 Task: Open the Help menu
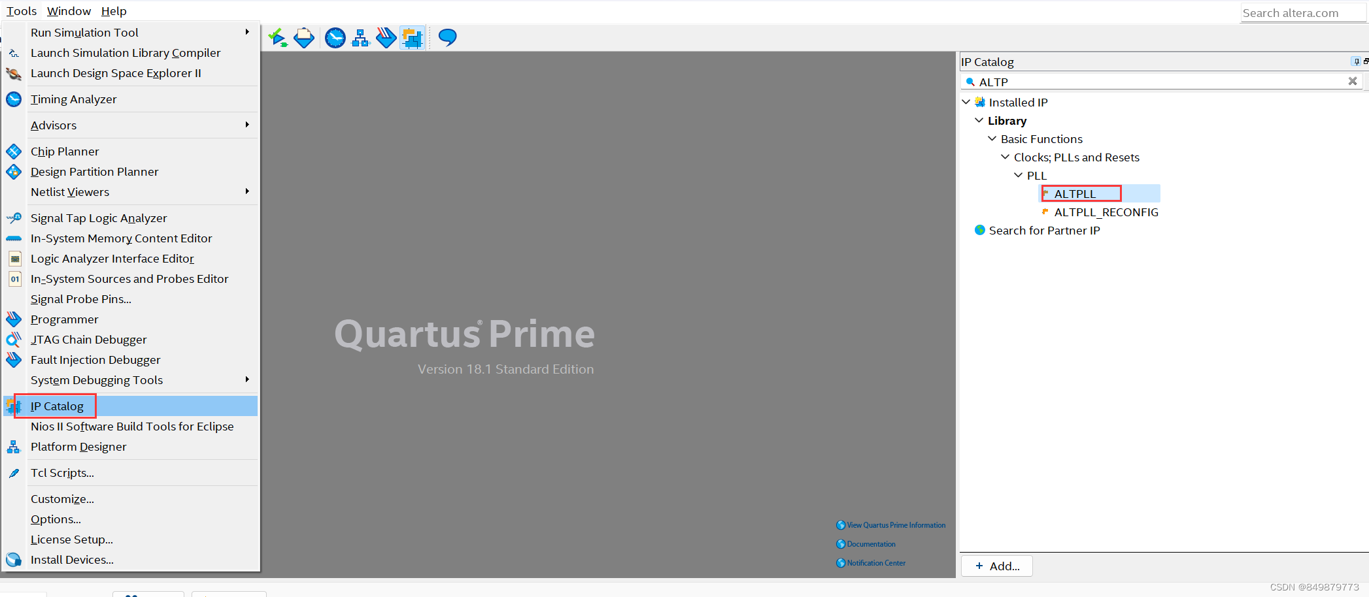pos(114,11)
